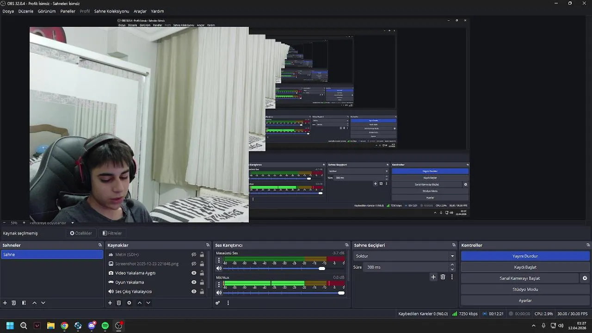
Task: Hide Oyun Yakalama source eye toggle
Action: tap(194, 282)
